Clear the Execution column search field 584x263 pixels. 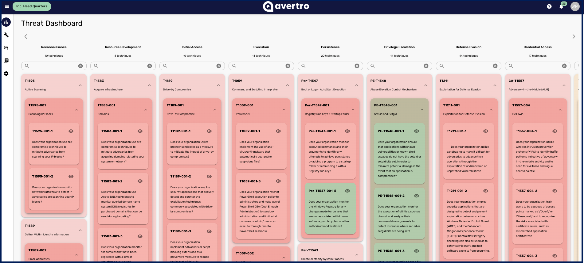pyautogui.click(x=288, y=66)
